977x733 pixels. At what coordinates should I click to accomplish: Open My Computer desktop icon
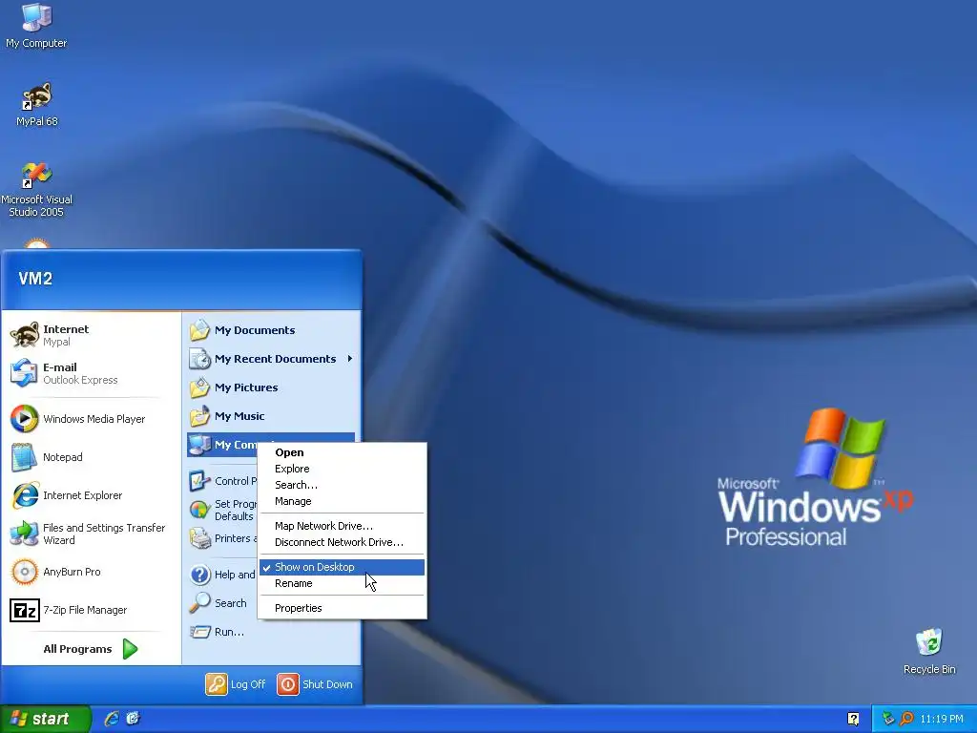pos(36,25)
